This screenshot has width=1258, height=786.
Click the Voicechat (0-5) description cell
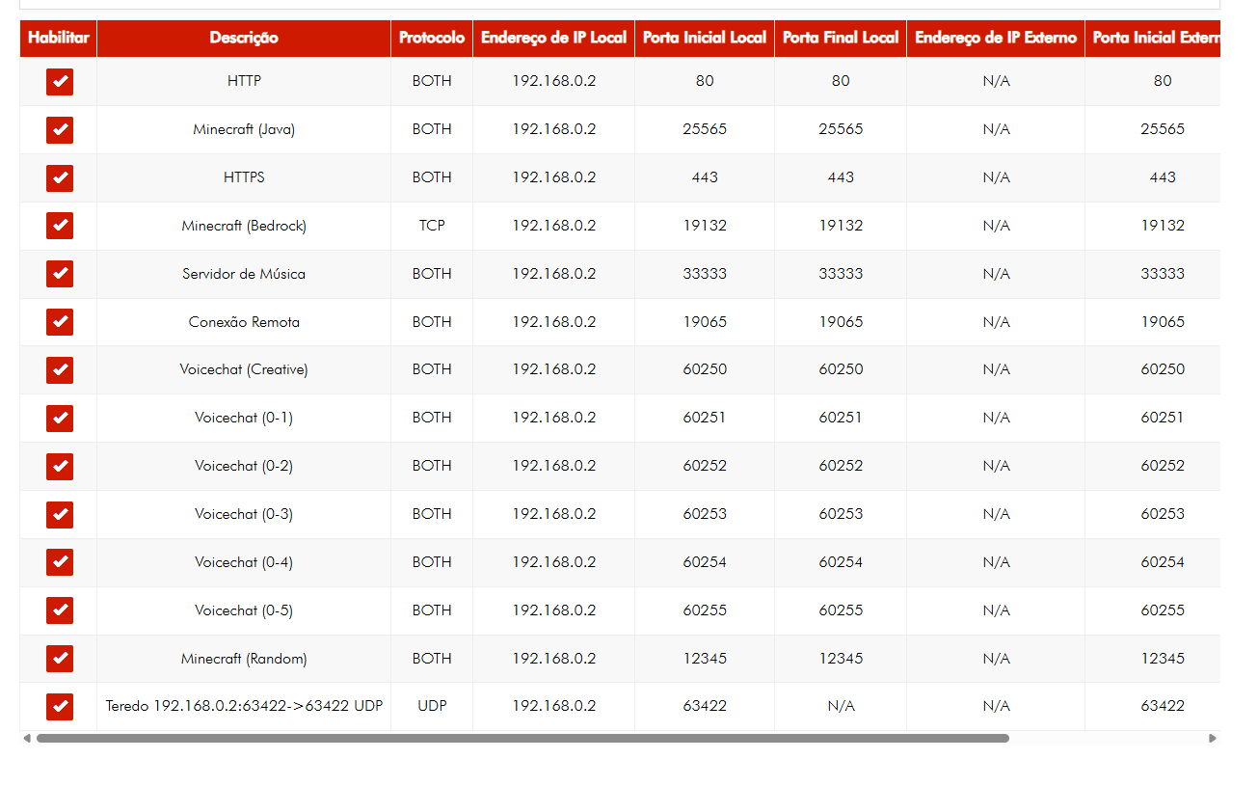pyautogui.click(x=244, y=610)
